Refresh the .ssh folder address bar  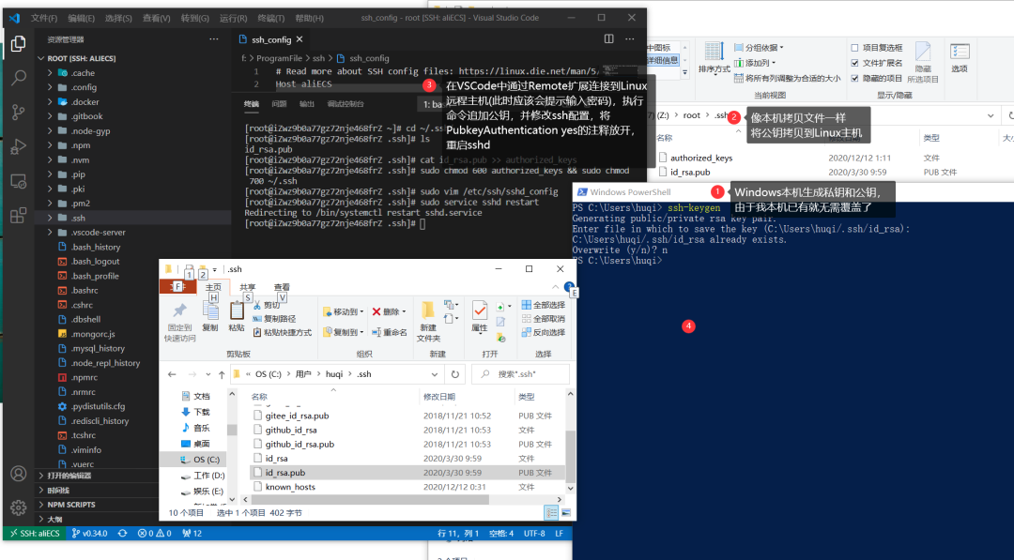coord(455,374)
